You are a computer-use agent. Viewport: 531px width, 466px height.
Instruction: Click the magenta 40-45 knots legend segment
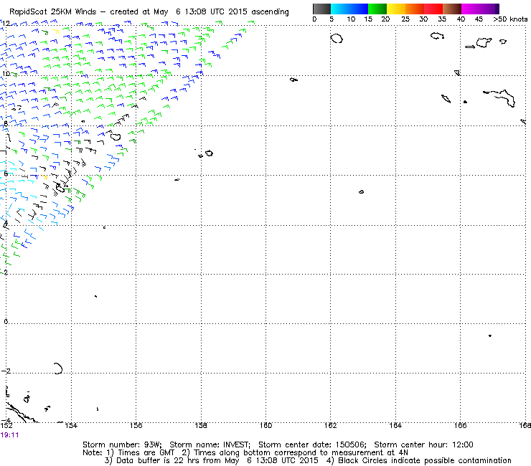(x=471, y=9)
